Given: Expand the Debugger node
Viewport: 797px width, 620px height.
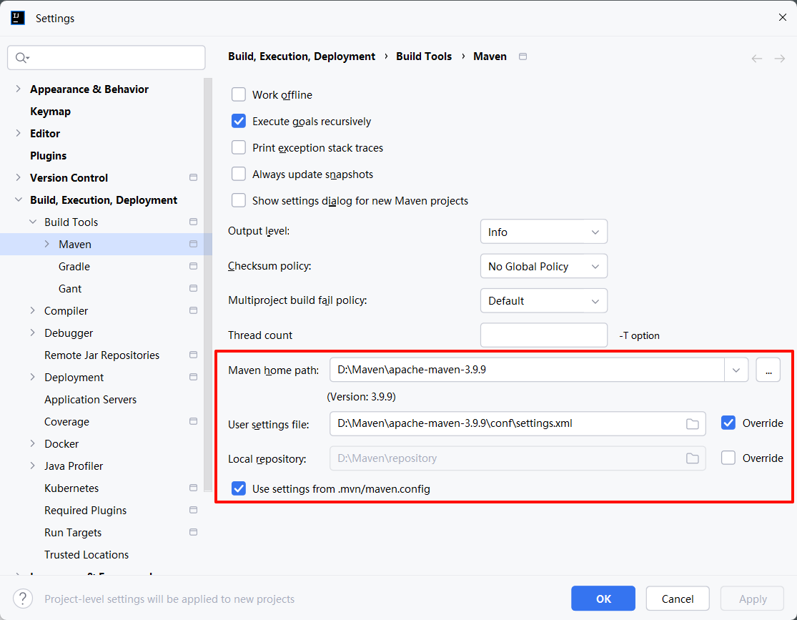Looking at the screenshot, I should pyautogui.click(x=33, y=333).
